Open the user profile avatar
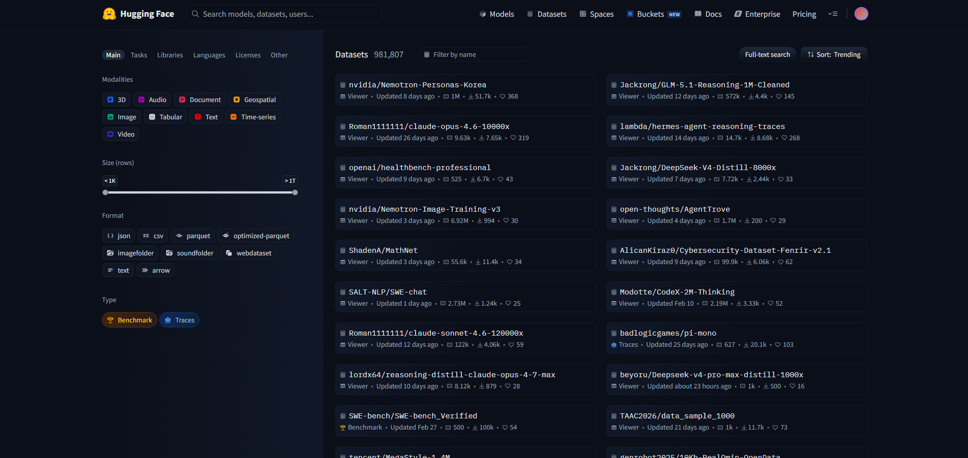The image size is (968, 458). [861, 14]
